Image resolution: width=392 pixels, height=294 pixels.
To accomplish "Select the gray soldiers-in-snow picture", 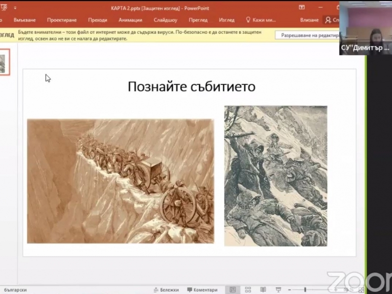I will coord(276,176).
